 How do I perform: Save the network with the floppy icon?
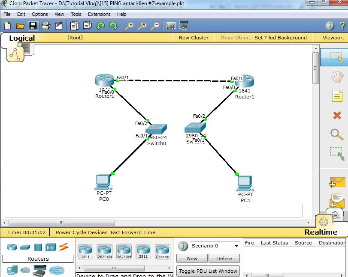(33, 26)
